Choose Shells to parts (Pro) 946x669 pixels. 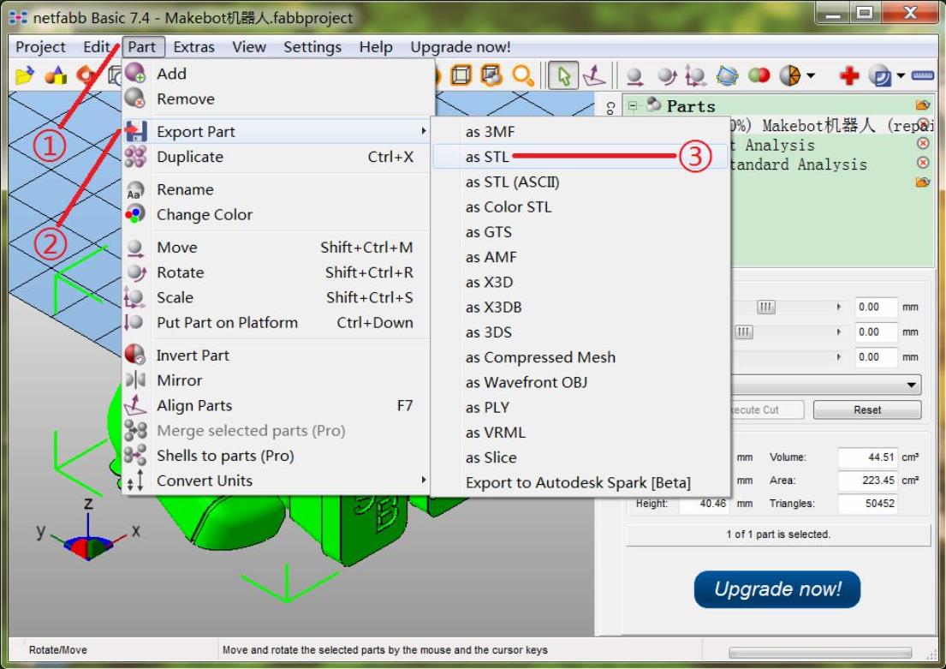click(279, 455)
